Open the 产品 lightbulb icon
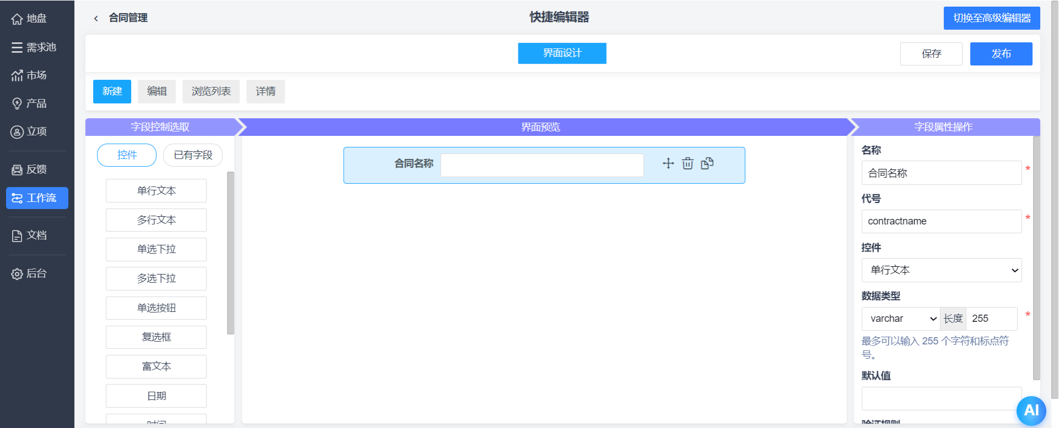This screenshot has height=428, width=1059. click(x=17, y=103)
